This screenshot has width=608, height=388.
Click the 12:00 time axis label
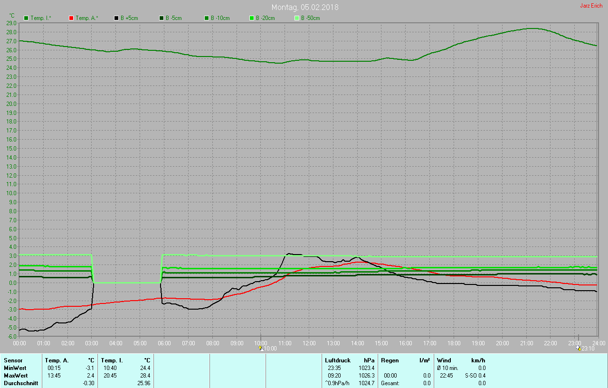(309, 343)
